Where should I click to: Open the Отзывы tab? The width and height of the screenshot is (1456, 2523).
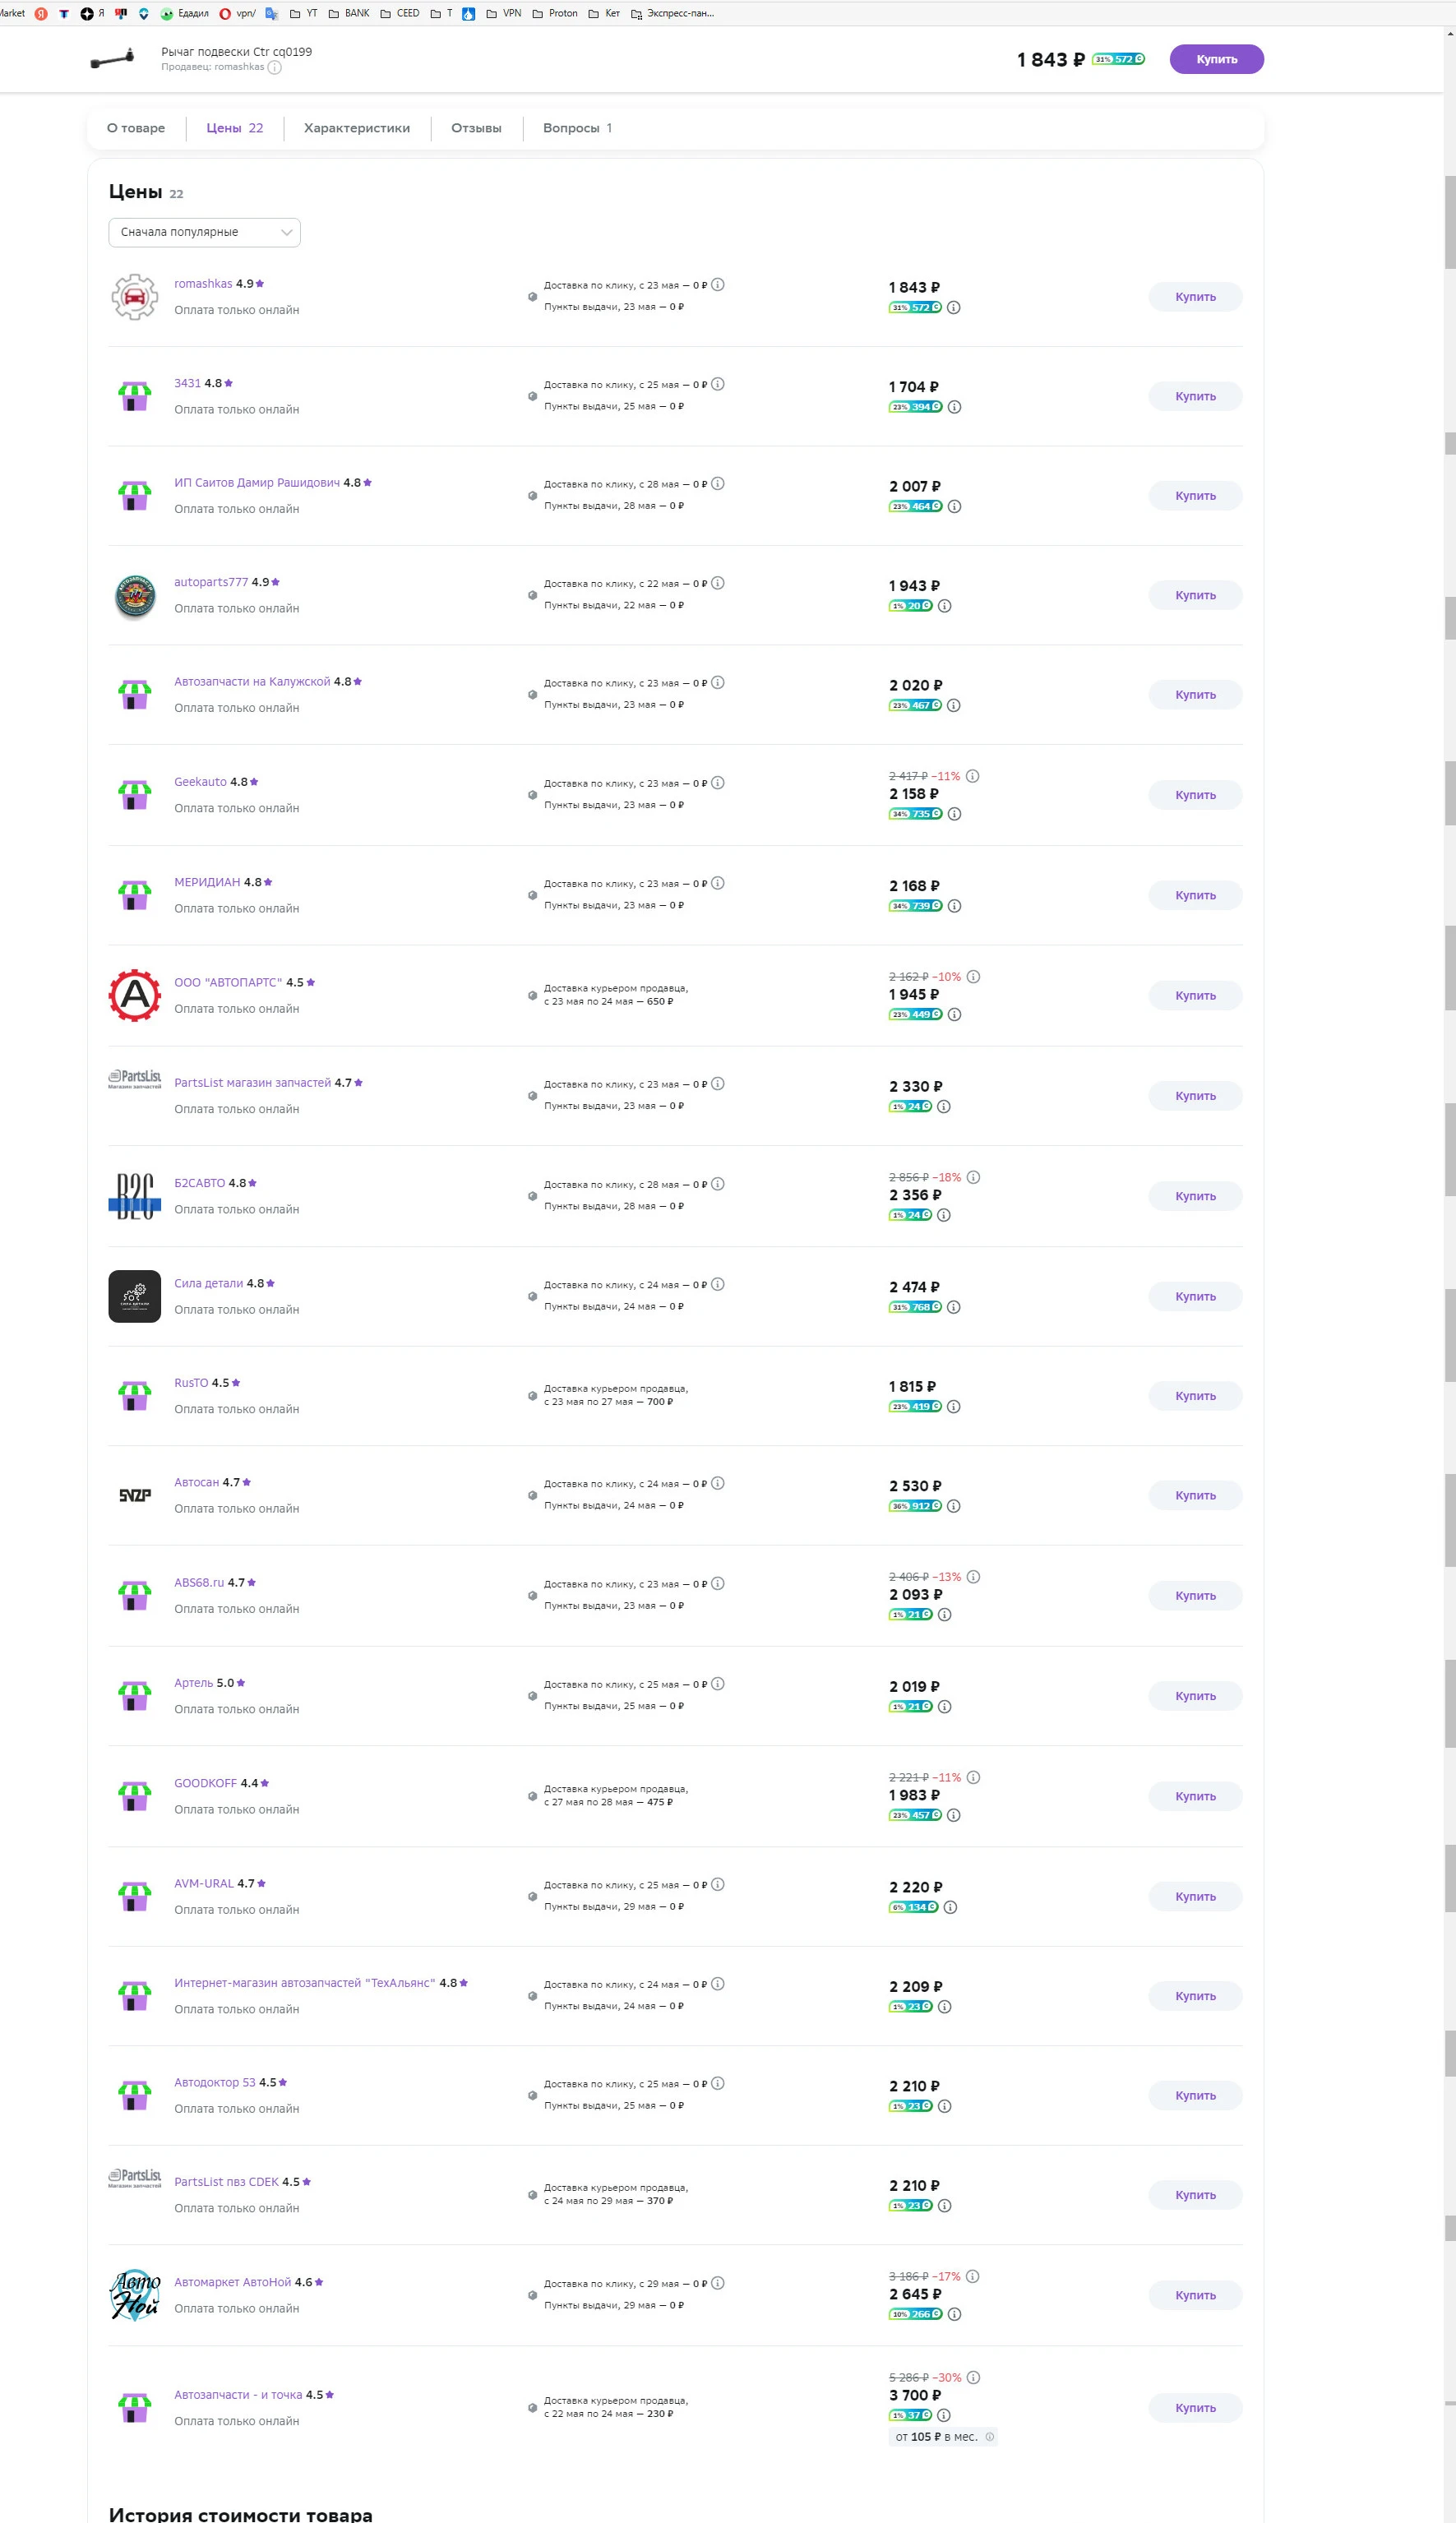point(476,128)
